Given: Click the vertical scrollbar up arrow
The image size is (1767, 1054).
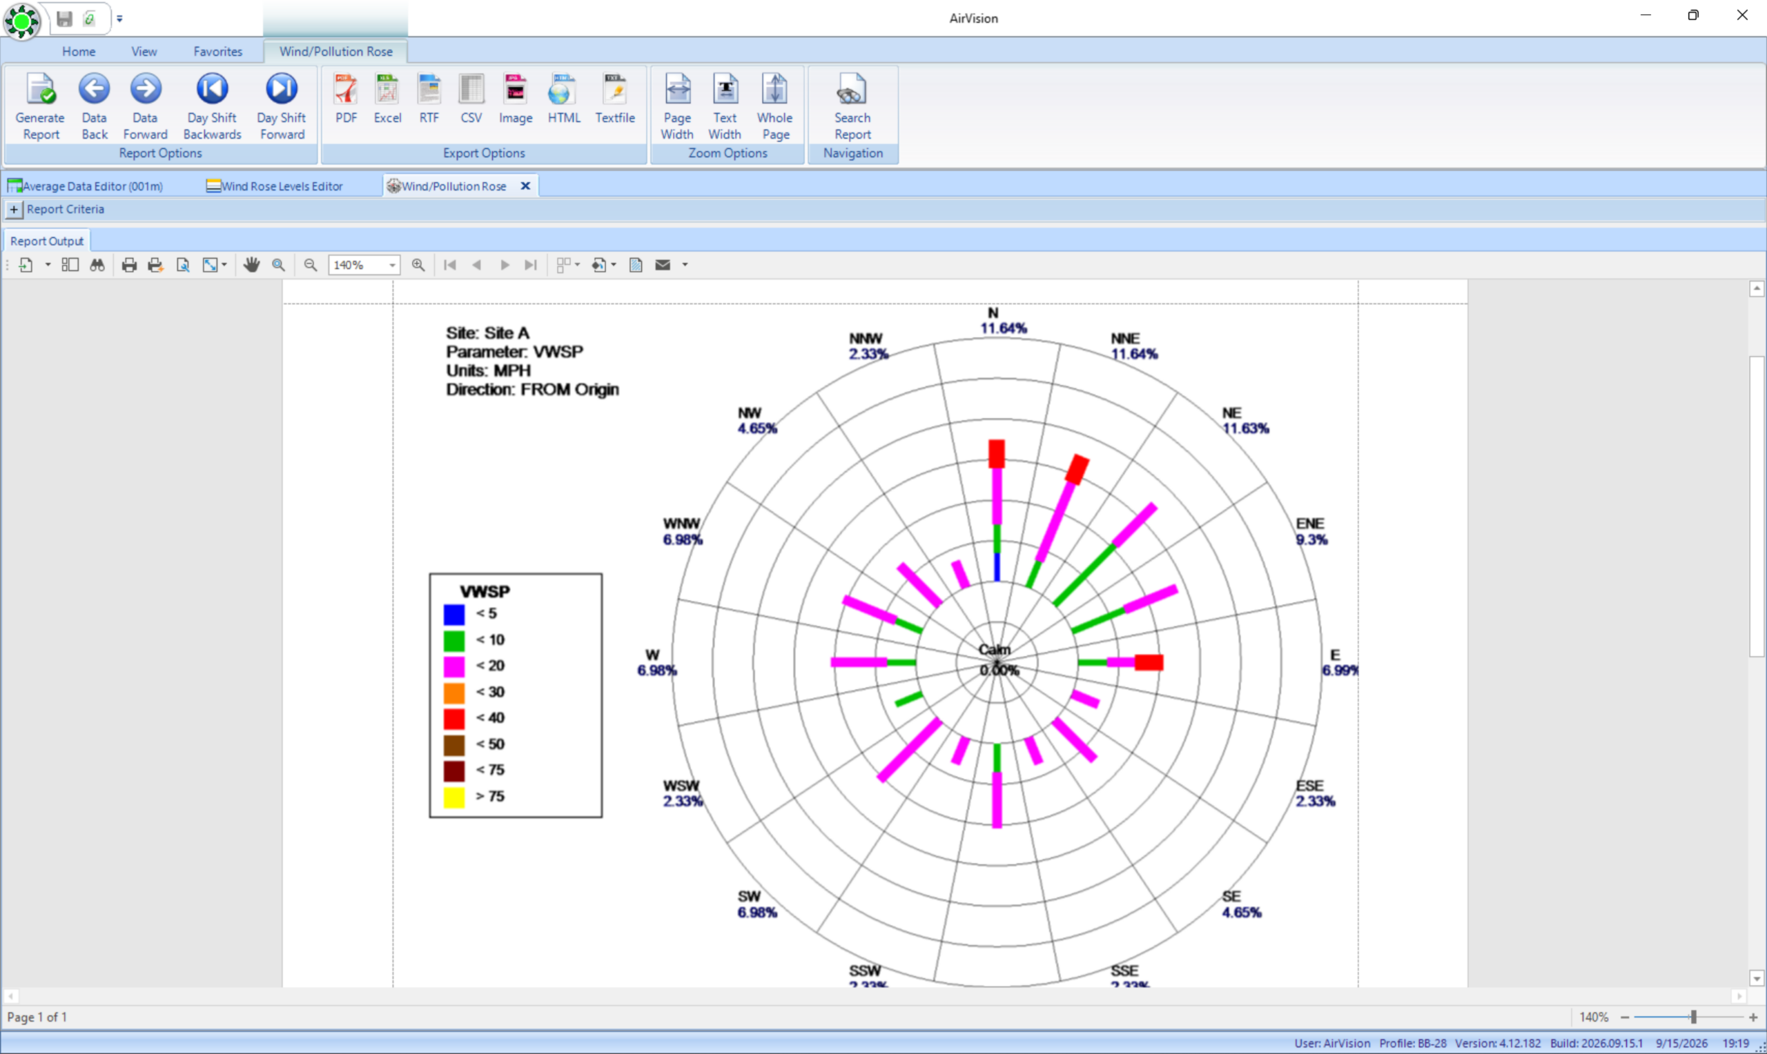Looking at the screenshot, I should (x=1757, y=288).
